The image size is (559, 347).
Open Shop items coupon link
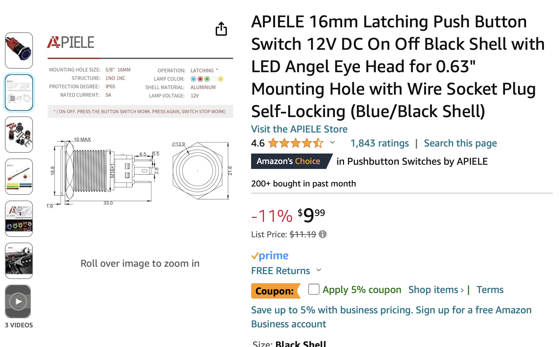pos(436,290)
